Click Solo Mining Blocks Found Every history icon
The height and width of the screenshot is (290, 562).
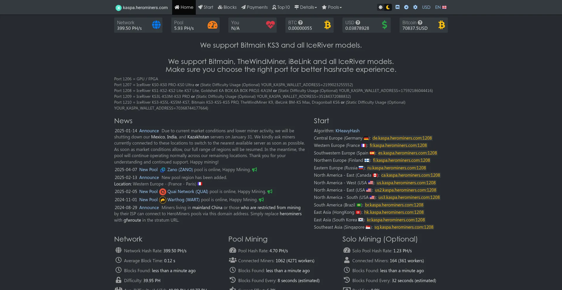click(x=347, y=280)
